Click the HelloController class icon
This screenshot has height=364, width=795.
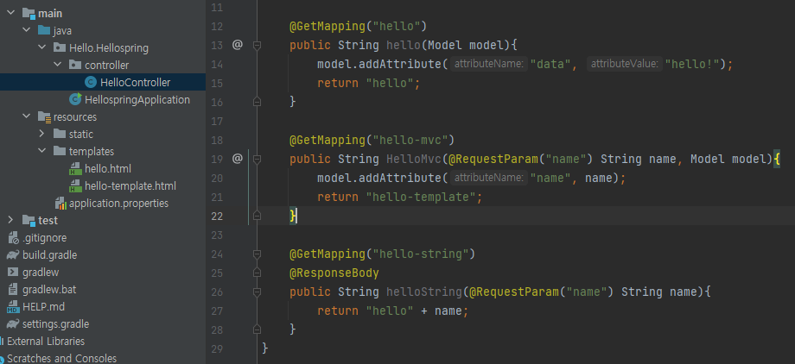click(91, 83)
